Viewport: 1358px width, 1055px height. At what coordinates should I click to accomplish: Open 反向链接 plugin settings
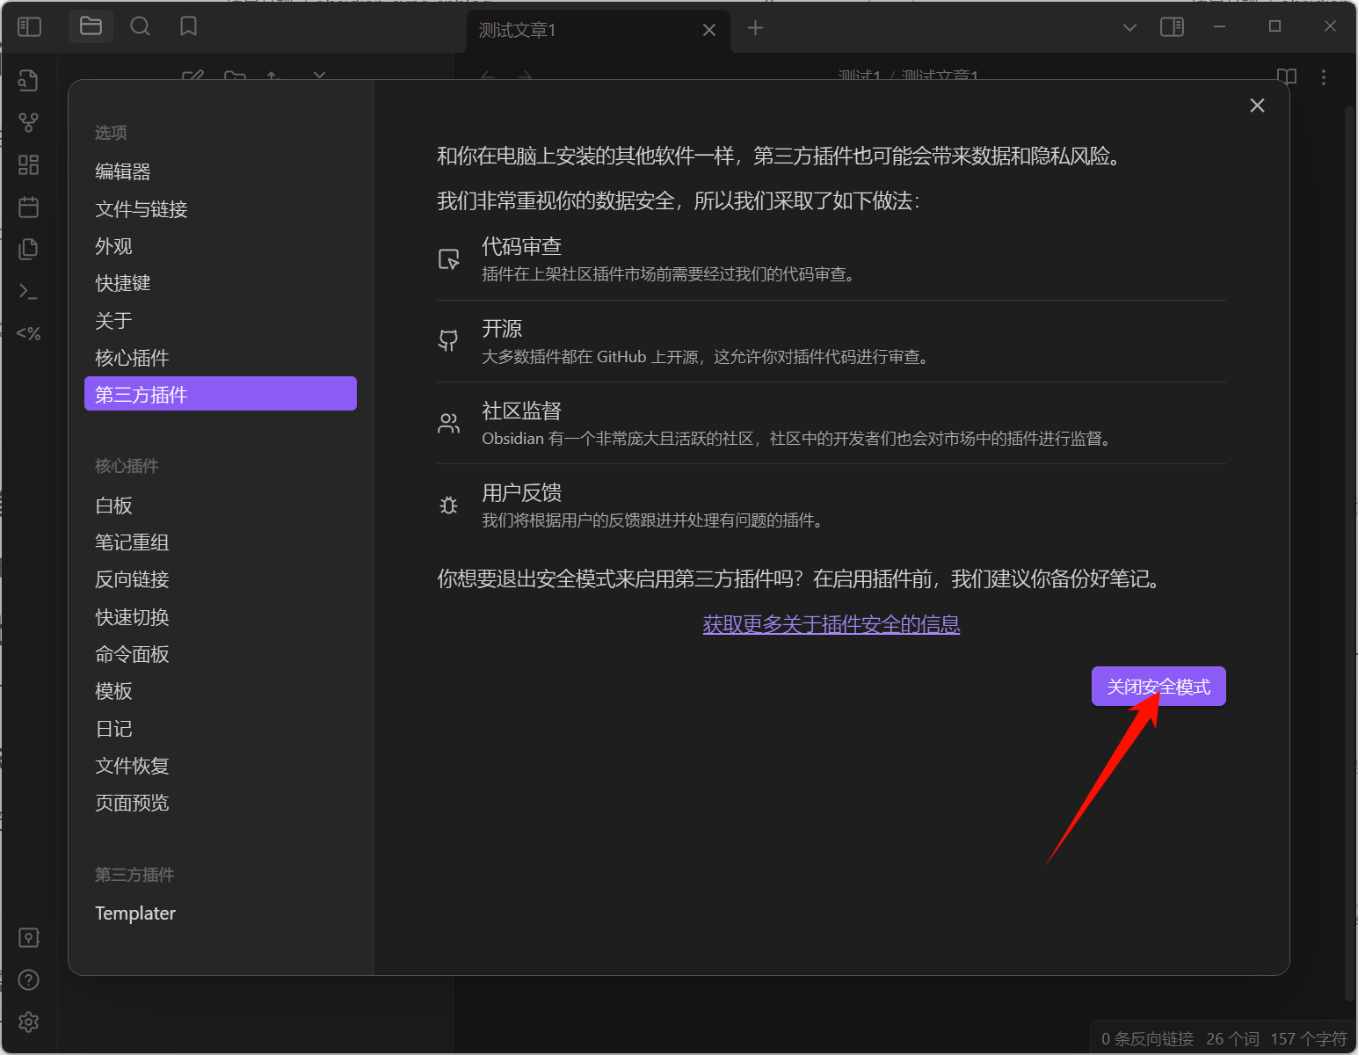221,579
